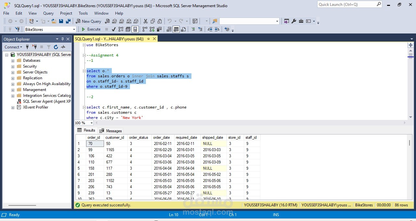
Task: Open the Project menu
Action: pos(66,13)
